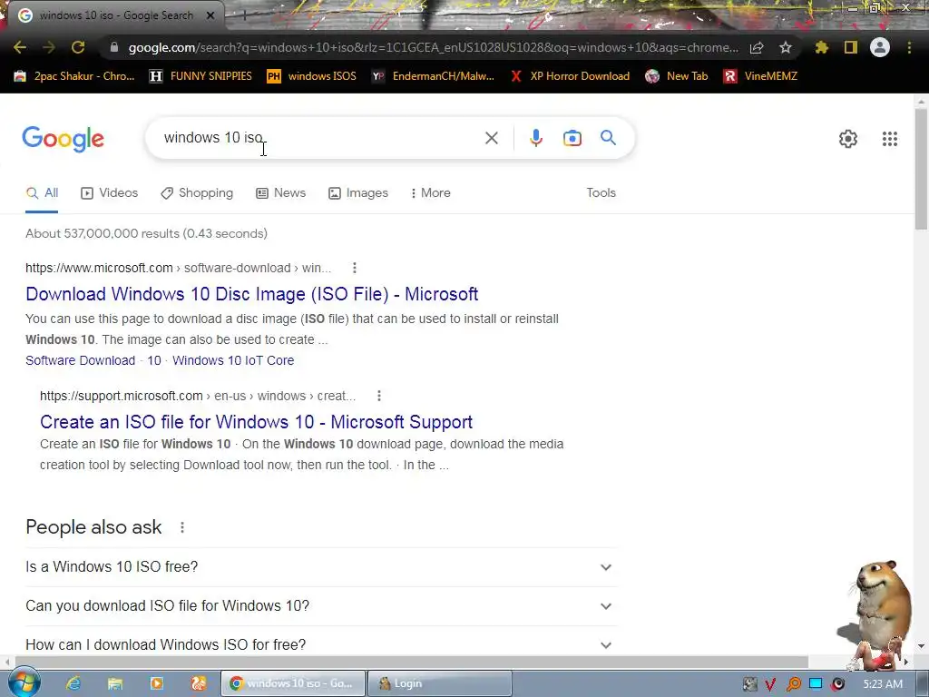This screenshot has height=697, width=929.
Task: Open options dots for microsoft.com result
Action: tap(355, 268)
